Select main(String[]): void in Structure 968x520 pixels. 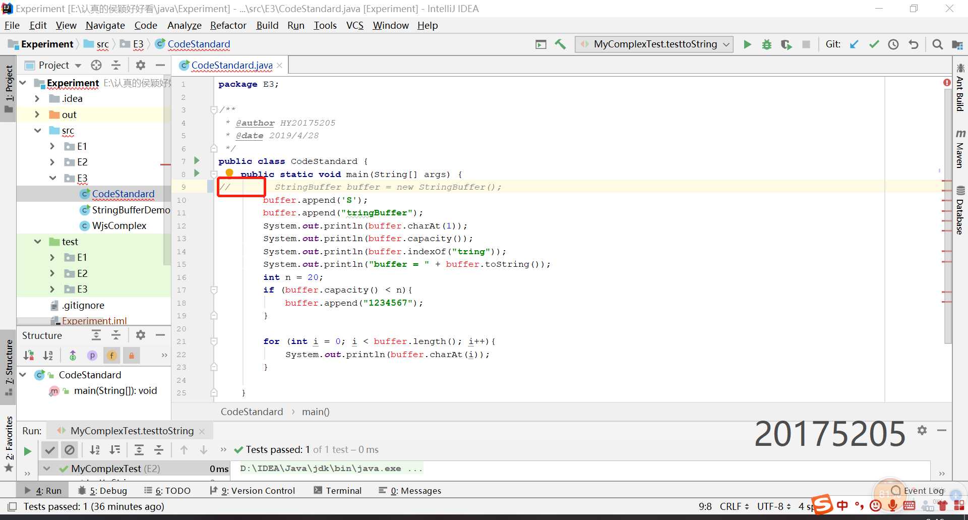pyautogui.click(x=115, y=390)
